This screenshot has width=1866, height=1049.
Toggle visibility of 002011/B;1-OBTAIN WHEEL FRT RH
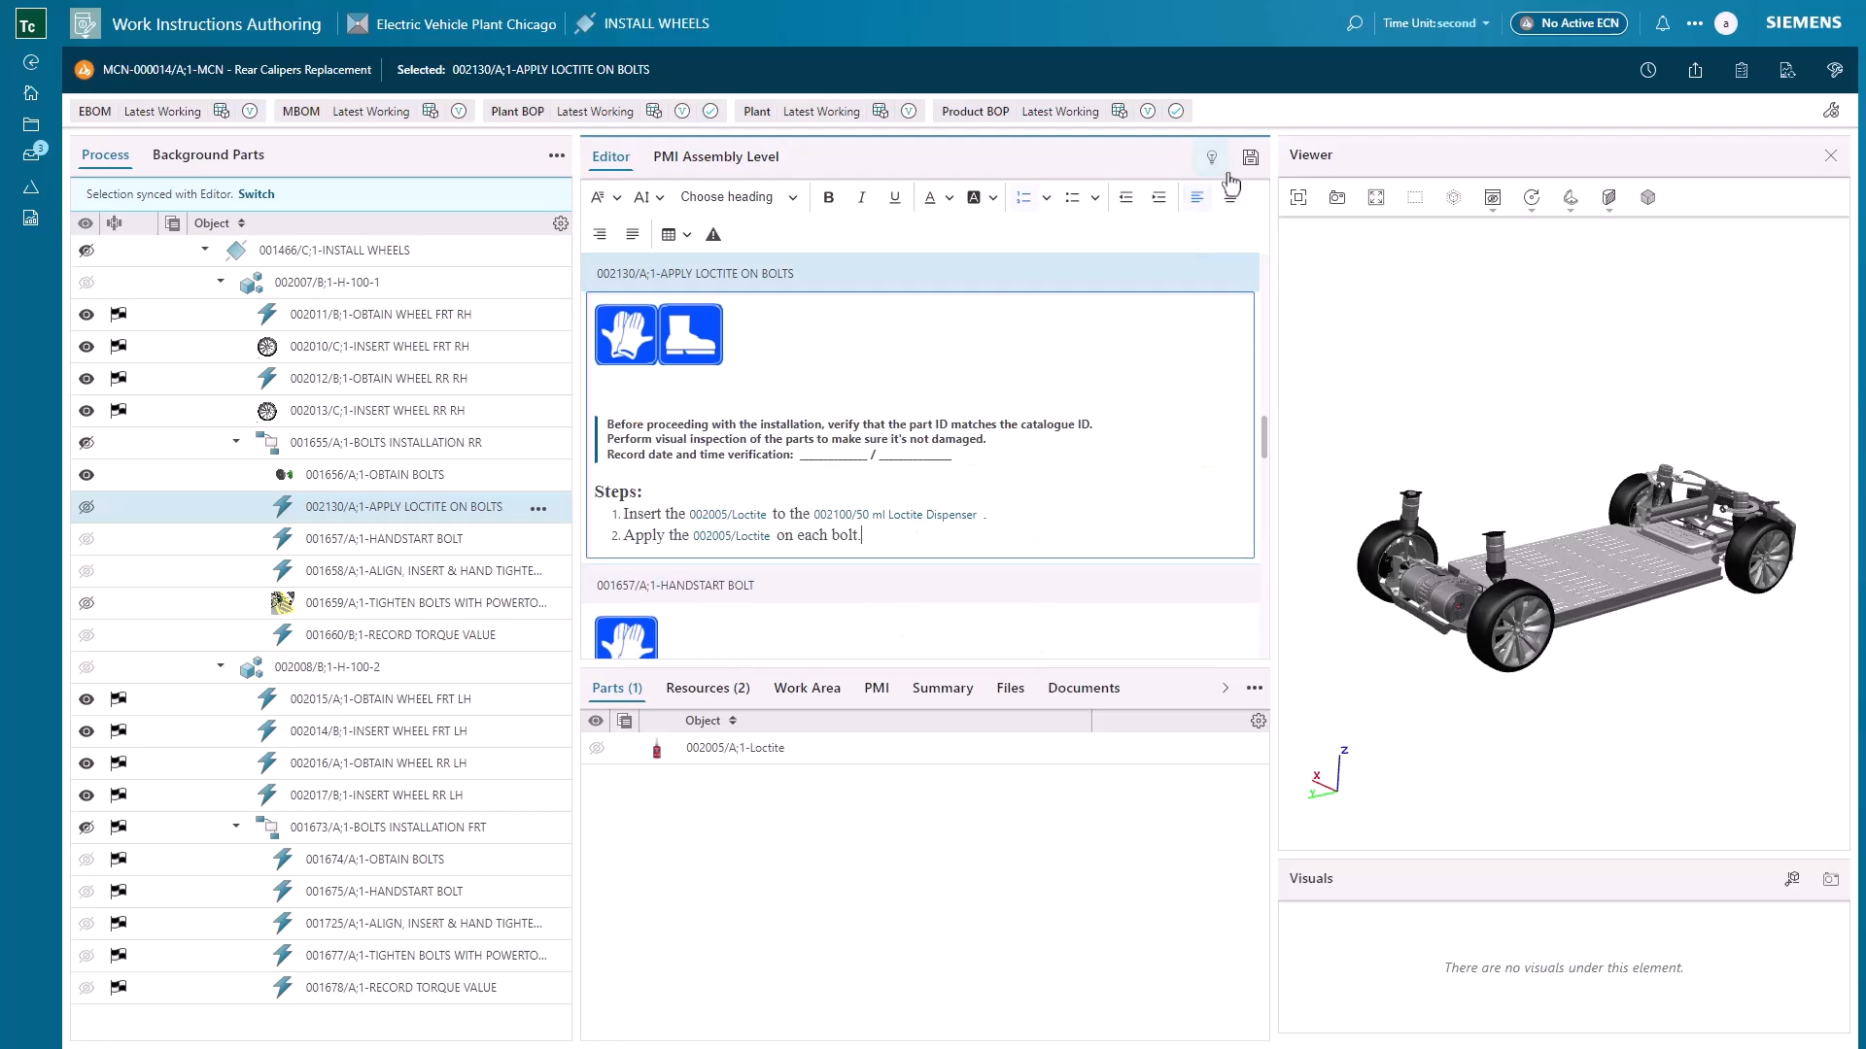[x=86, y=315]
